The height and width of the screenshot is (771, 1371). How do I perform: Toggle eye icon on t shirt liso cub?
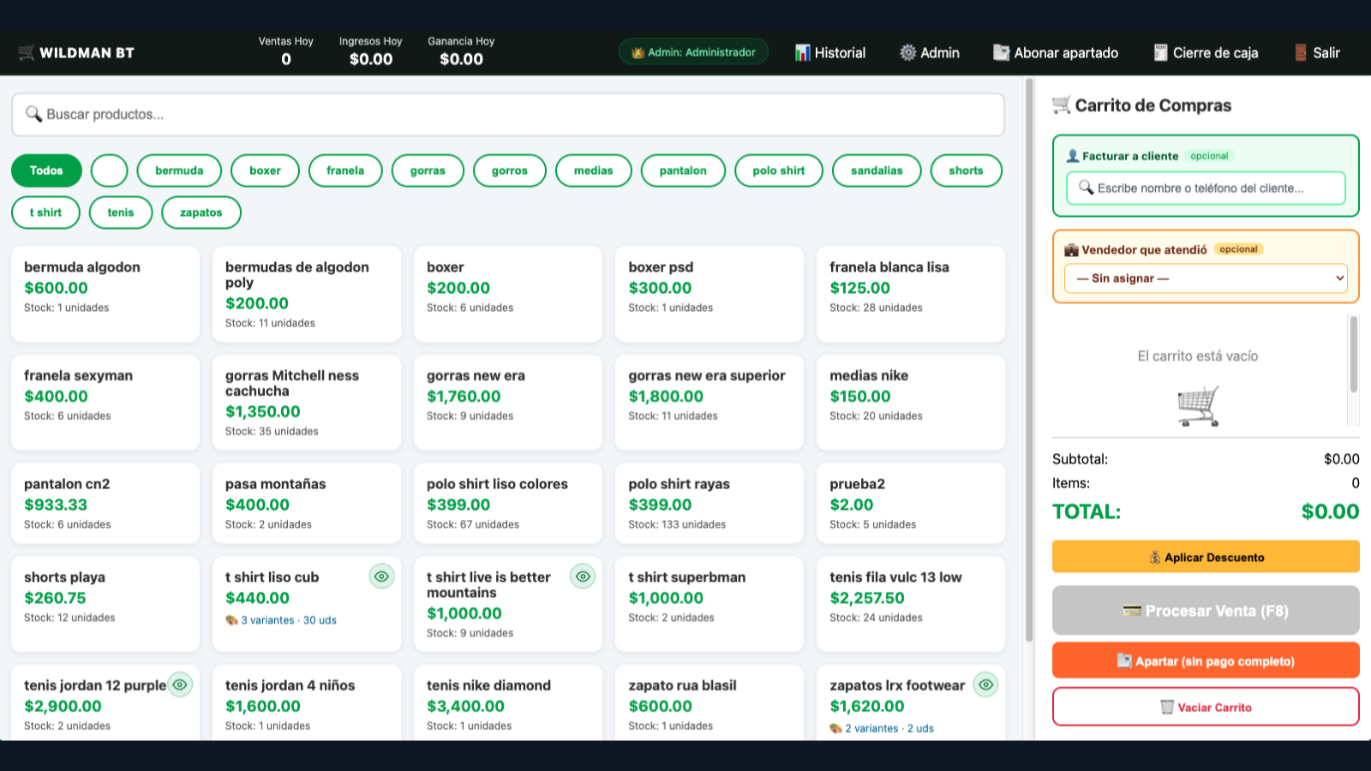point(381,577)
